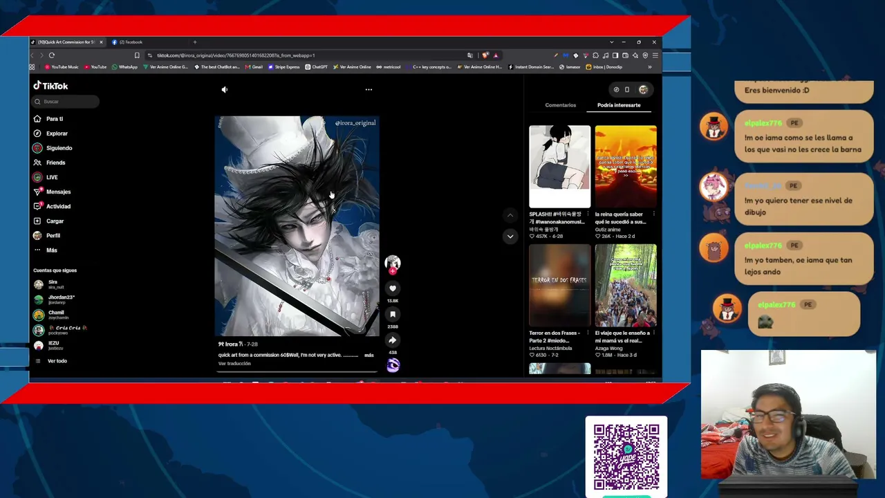Open options for Terror en dos Frases card

click(588, 333)
